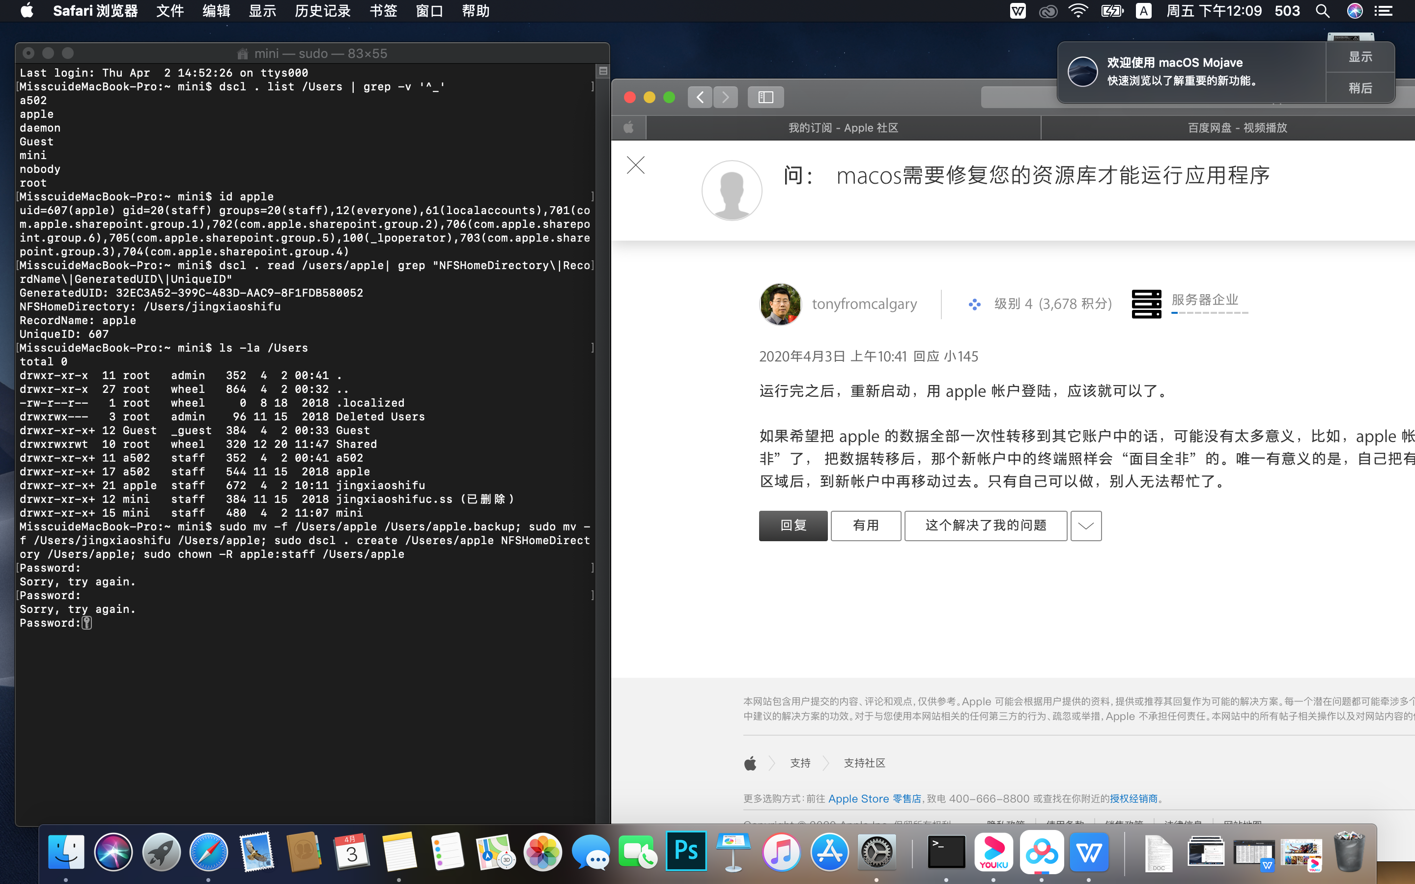Click the terminal window scrollbar track
This screenshot has height=884, width=1415.
603,409
